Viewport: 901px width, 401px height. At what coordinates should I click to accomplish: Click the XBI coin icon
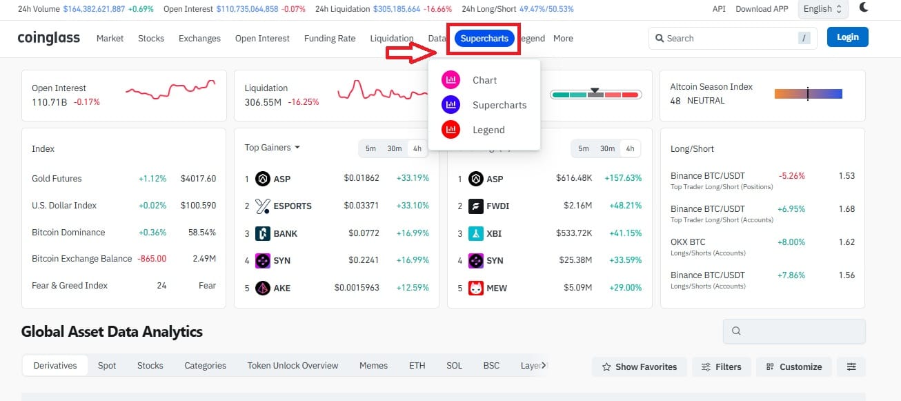(476, 233)
